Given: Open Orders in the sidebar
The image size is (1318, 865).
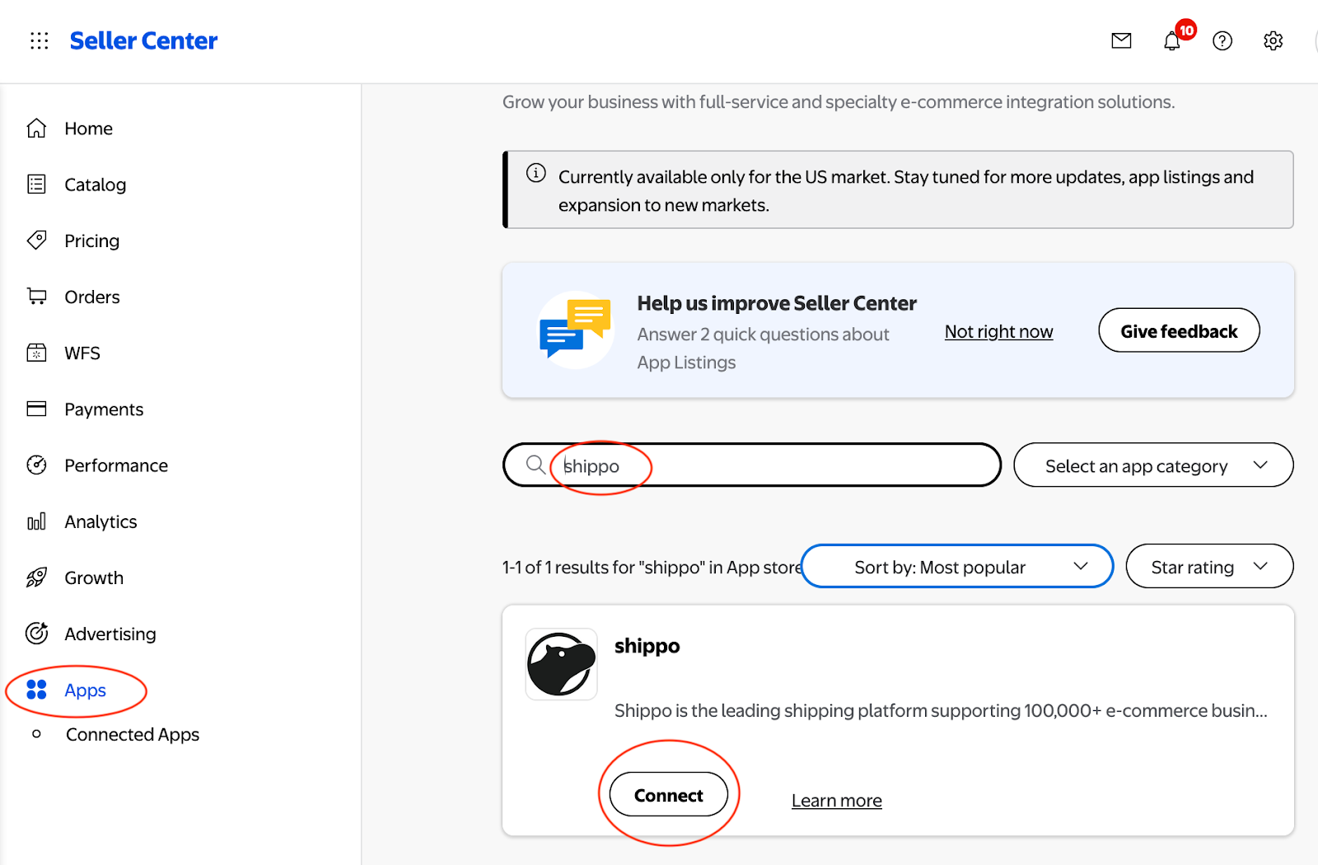Looking at the screenshot, I should click(x=91, y=297).
